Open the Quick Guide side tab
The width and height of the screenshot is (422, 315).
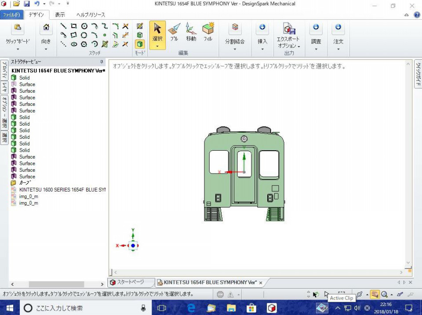pos(418,74)
